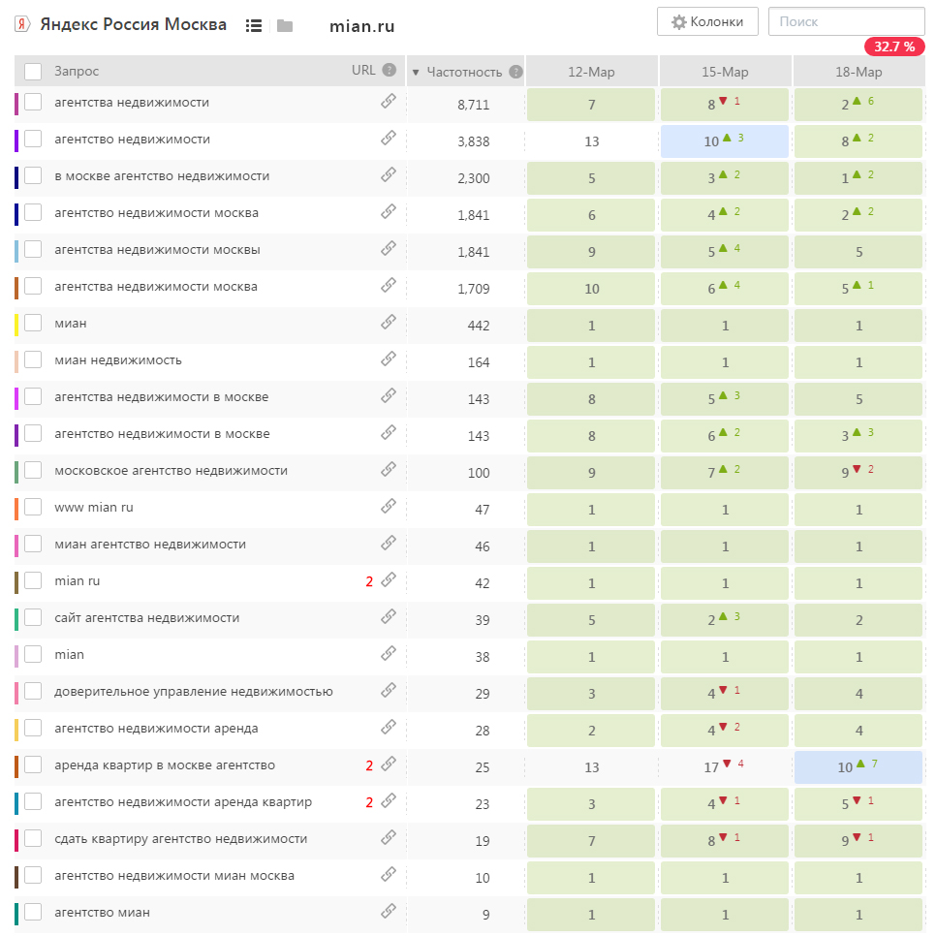Open link icon for миан row
This screenshot has width=936, height=936.
point(389,323)
